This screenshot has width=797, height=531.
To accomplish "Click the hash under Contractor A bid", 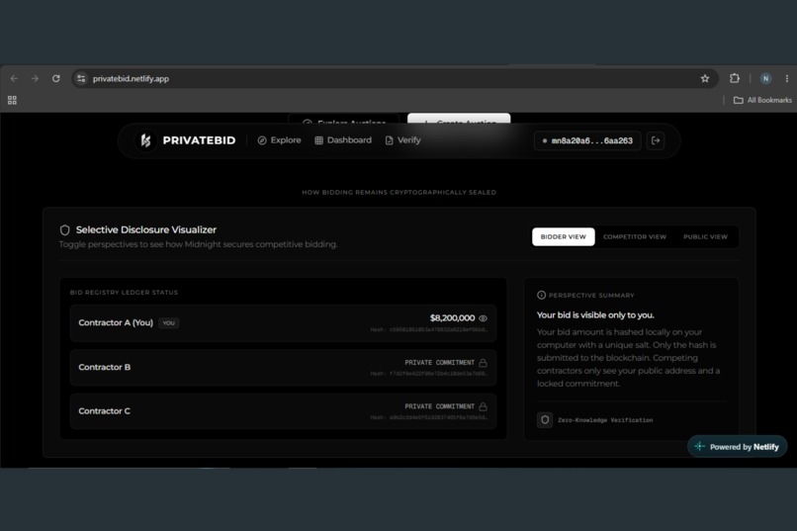I will click(429, 330).
